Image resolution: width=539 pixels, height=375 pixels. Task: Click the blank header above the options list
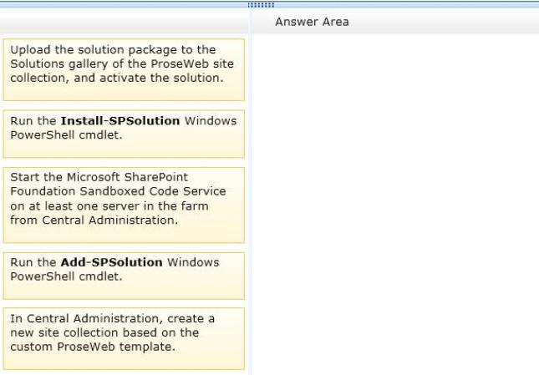click(124, 22)
